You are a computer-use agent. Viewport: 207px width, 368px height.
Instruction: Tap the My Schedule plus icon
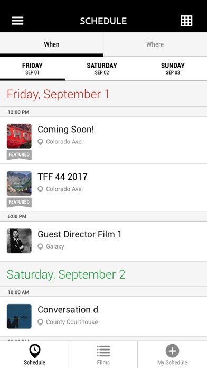(172, 351)
